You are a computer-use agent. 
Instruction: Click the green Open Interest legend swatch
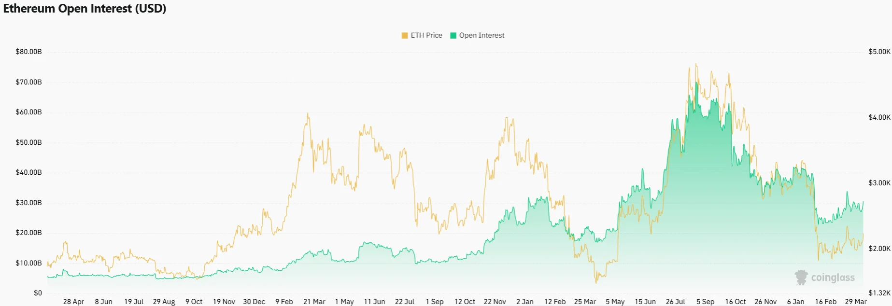[x=453, y=35]
